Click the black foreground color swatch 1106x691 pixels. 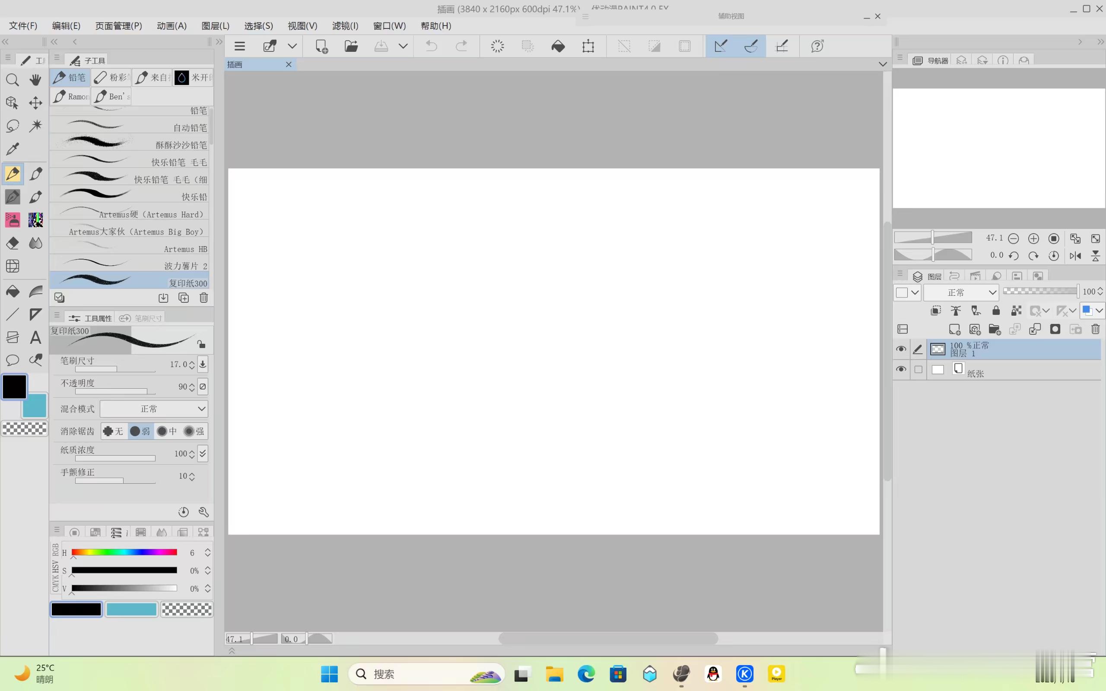tap(14, 387)
